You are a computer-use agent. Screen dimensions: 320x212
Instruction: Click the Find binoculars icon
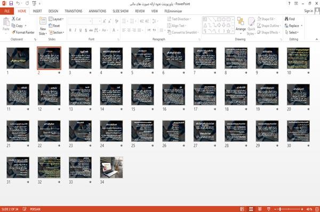click(x=286, y=19)
